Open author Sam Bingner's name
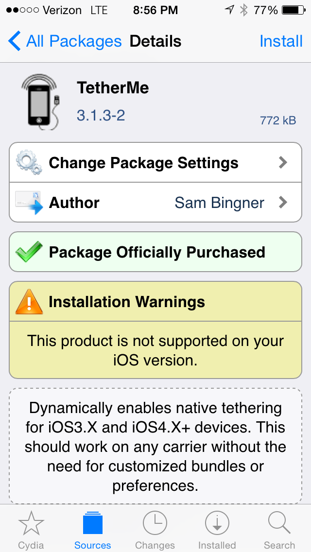Image resolution: width=311 pixels, height=552 pixels. [220, 203]
